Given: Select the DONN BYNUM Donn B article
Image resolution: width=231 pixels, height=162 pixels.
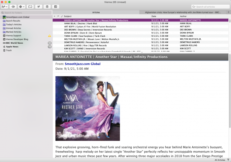Looking at the screenshot, I should [141, 33].
